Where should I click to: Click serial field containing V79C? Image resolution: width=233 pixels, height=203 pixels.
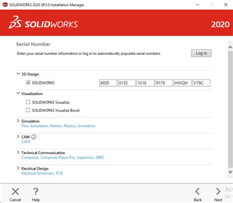click(202, 83)
